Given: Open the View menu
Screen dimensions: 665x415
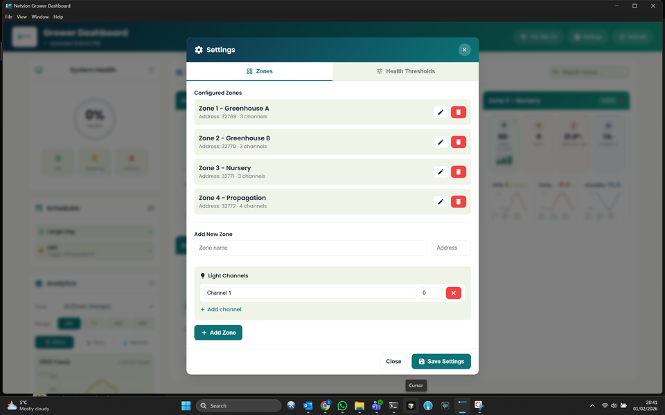Looking at the screenshot, I should click(x=21, y=17).
